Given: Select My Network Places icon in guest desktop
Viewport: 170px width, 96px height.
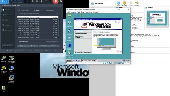Looking at the screenshot, I should click(x=69, y=31).
